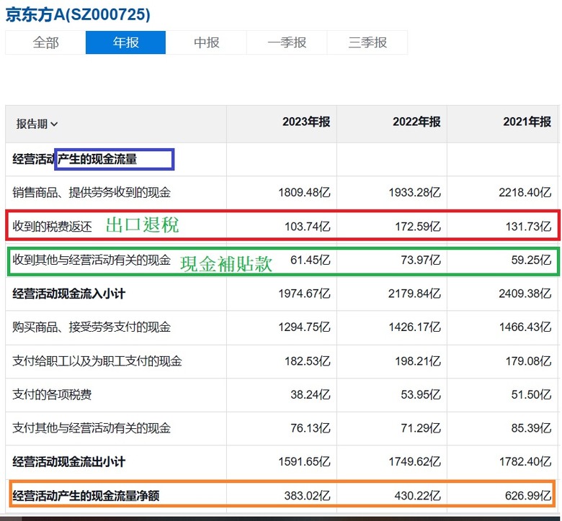Click the value 38.24亿
This screenshot has width=562, height=521.
click(311, 394)
